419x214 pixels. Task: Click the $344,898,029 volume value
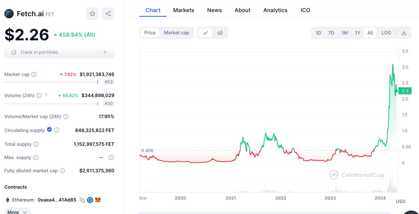point(98,95)
